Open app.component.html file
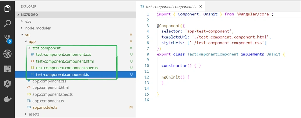This screenshot has height=118, width=301. point(51,88)
